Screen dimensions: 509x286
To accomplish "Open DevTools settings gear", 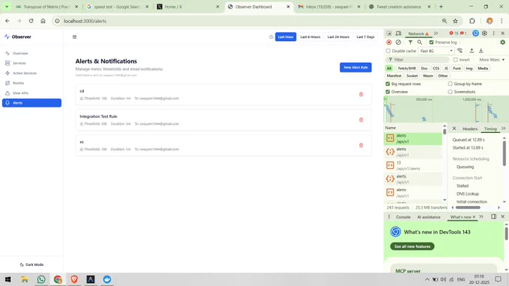I will pos(484,34).
